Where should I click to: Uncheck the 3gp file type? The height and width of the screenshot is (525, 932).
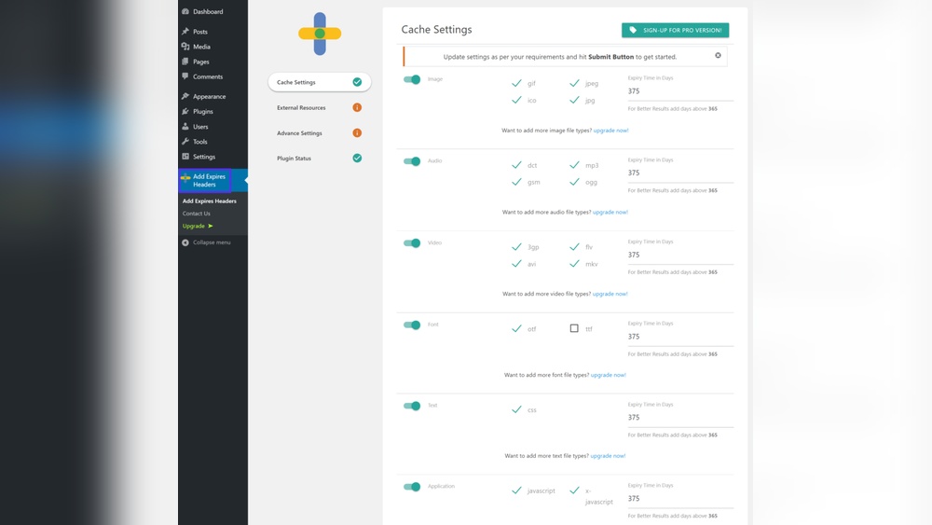click(x=516, y=247)
